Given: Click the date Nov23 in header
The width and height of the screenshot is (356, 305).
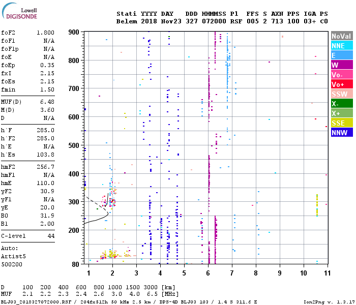Looking at the screenshot, I should click(171, 21).
